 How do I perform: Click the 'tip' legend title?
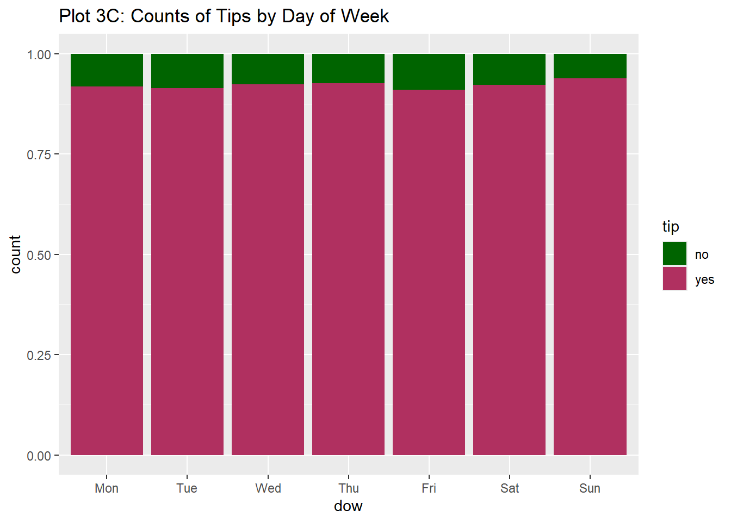[x=671, y=226]
